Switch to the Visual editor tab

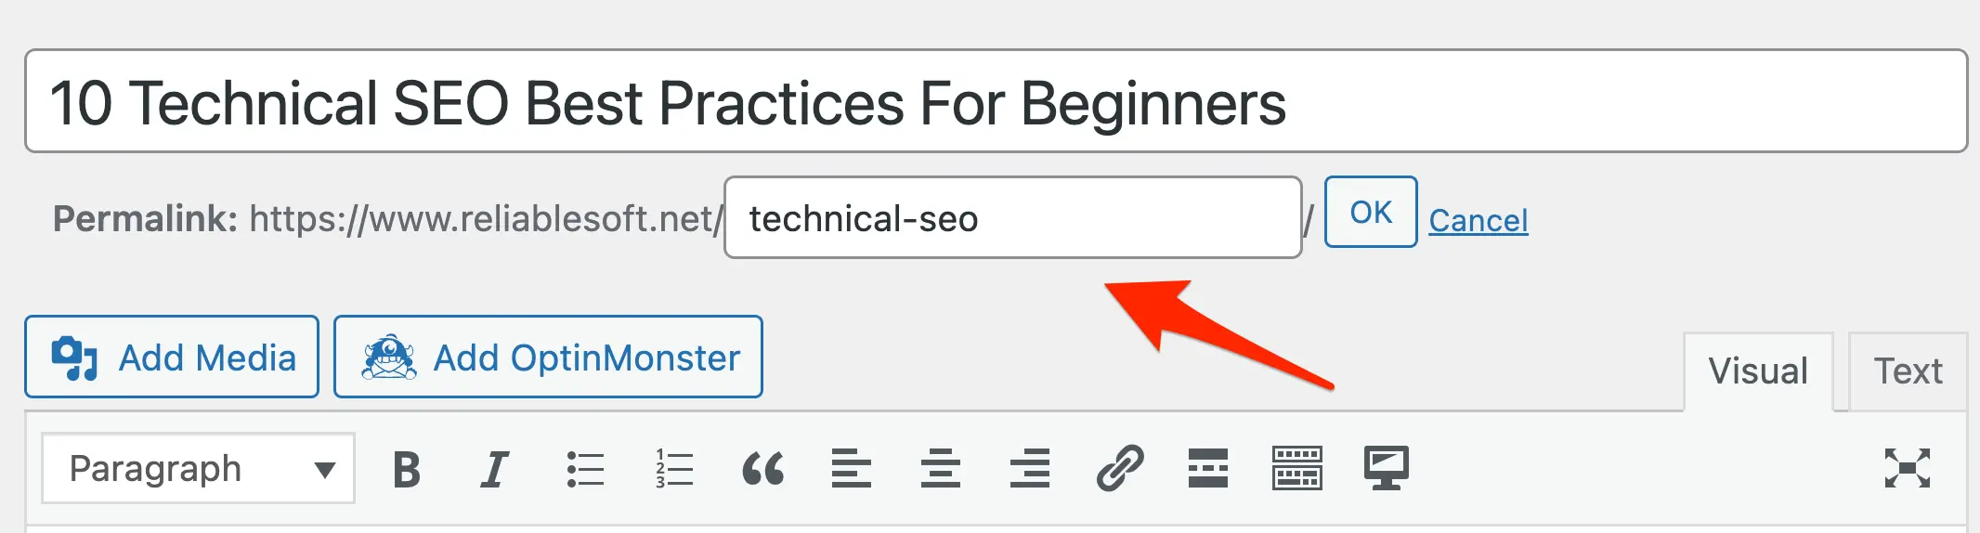pyautogui.click(x=1758, y=371)
